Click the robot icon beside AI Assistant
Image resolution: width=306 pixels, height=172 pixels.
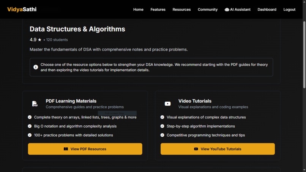tap(227, 9)
